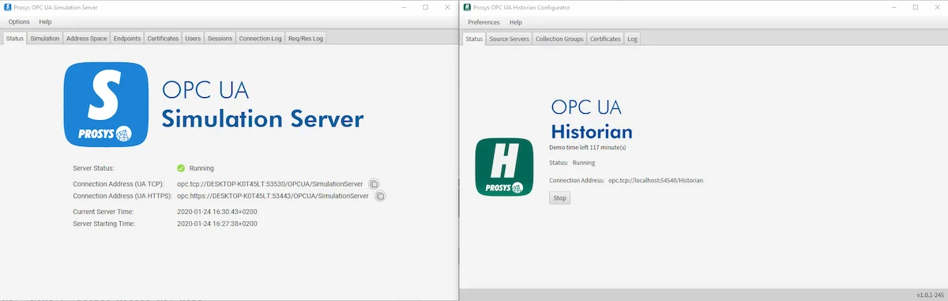
Task: Click Historian Configurator title bar app icon
Action: (467, 7)
